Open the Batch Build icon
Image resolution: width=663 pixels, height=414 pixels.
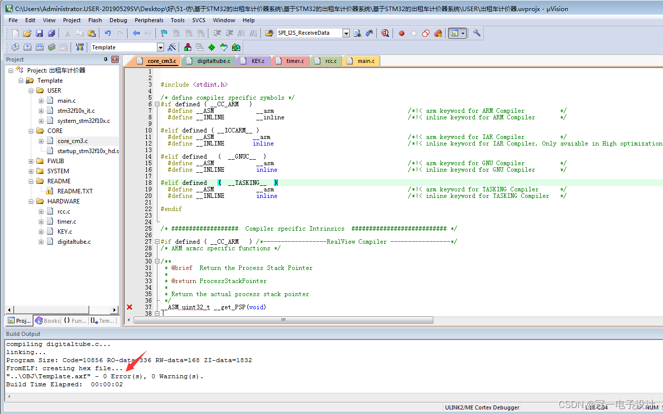tap(51, 47)
